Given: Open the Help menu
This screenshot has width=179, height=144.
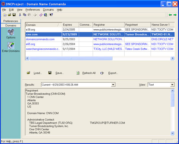Looking at the screenshot, I should [60, 10].
